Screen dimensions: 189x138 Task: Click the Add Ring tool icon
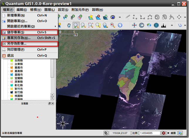point(157,17)
